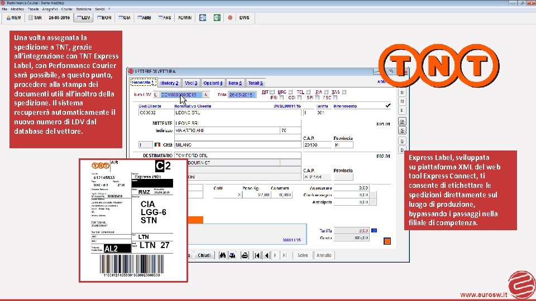Click the Annulla button
This screenshot has width=536, height=301.
coord(324,255)
